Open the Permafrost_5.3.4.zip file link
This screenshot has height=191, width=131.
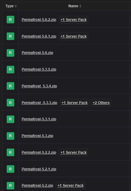tap(39, 86)
